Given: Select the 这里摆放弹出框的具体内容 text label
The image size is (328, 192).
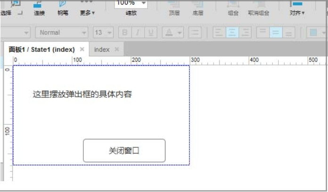Looking at the screenshot, I should 82,94.
